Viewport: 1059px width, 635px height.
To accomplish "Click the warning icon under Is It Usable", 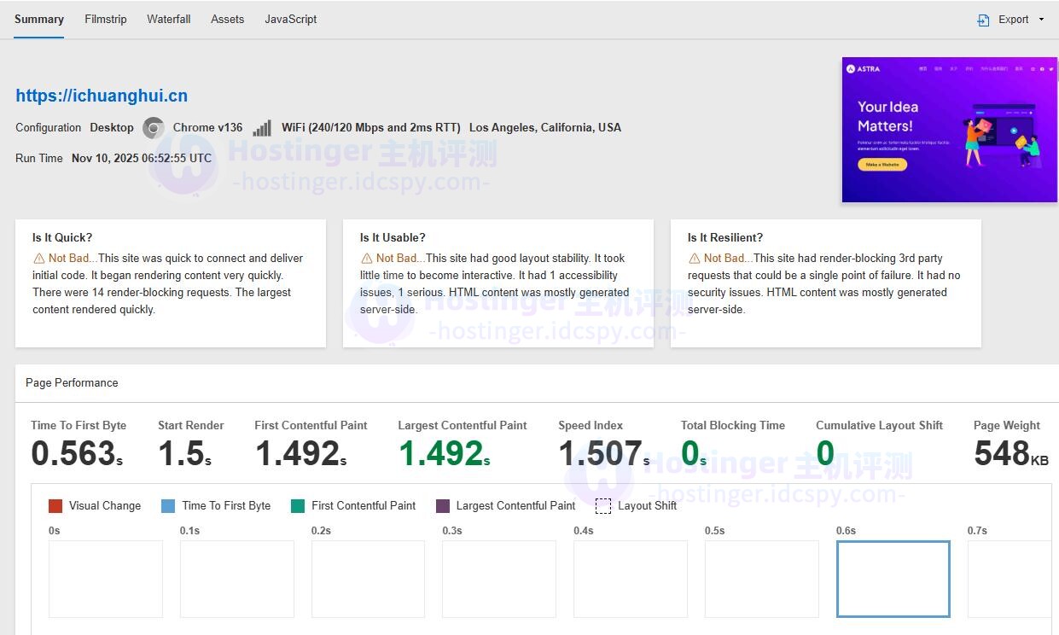I will [366, 259].
